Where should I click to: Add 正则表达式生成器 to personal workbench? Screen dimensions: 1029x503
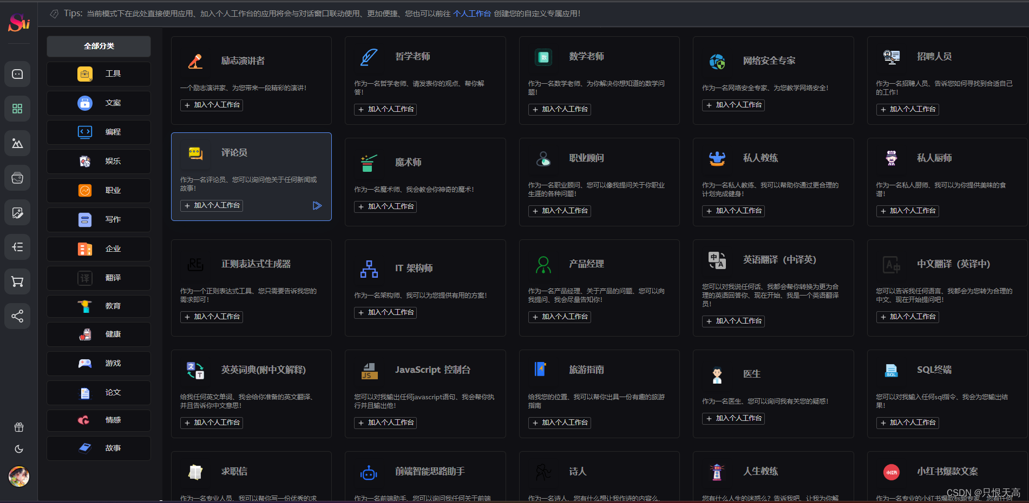tap(212, 317)
